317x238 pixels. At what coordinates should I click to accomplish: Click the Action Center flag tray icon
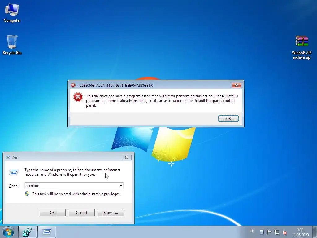269,232
